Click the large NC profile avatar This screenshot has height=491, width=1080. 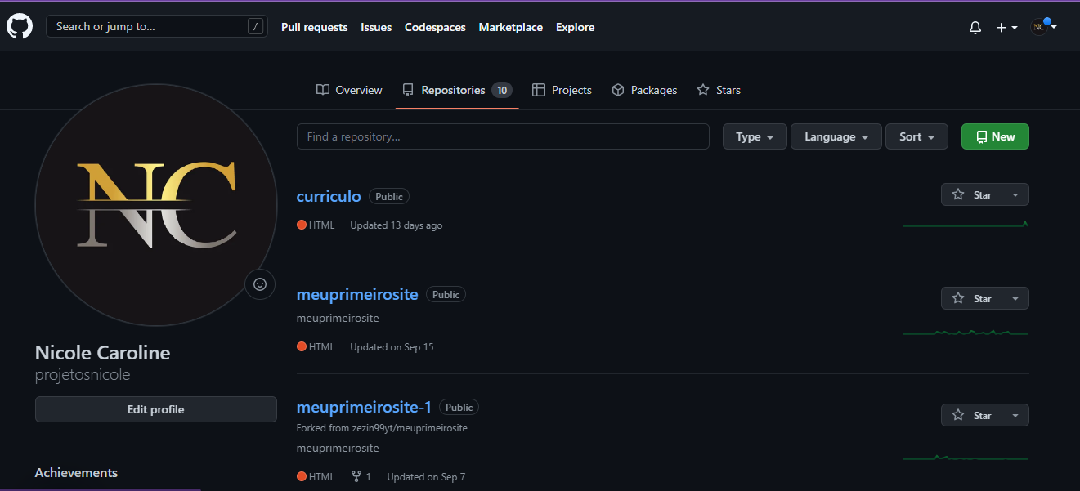pyautogui.click(x=155, y=205)
